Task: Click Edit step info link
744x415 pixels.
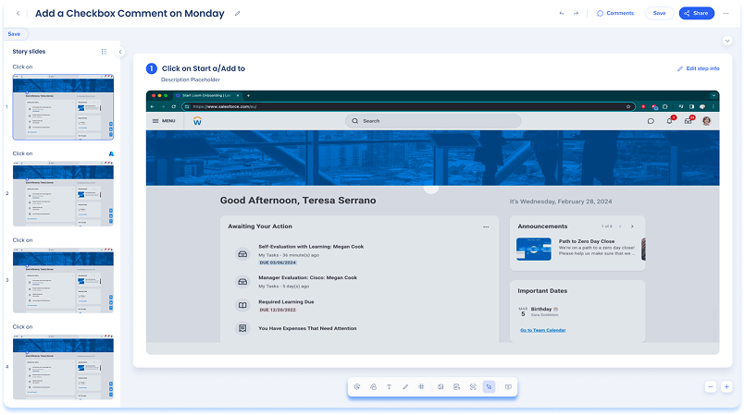Action: [x=698, y=68]
